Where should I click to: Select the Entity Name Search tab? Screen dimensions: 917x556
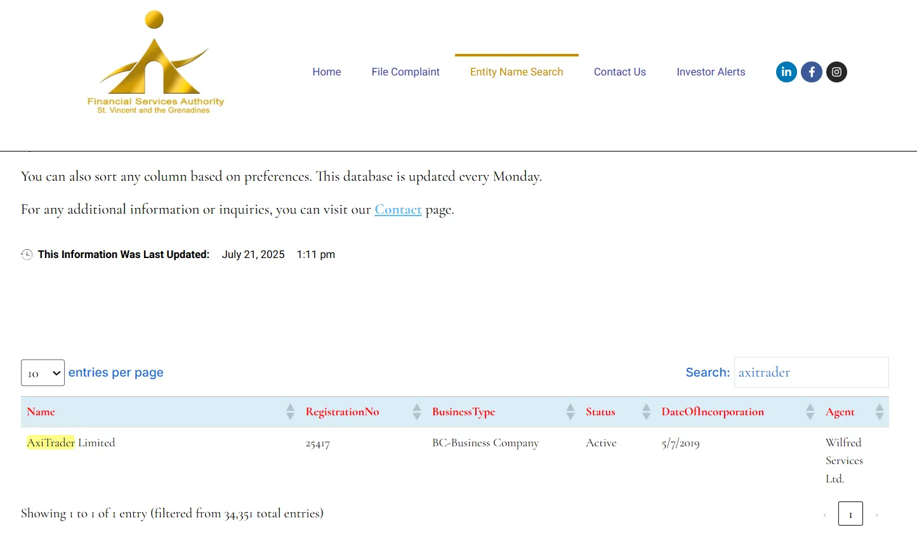517,72
